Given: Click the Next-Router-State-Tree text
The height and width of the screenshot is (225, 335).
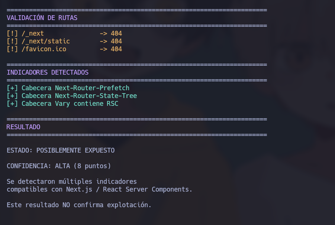Looking at the screenshot, I should tap(96, 96).
